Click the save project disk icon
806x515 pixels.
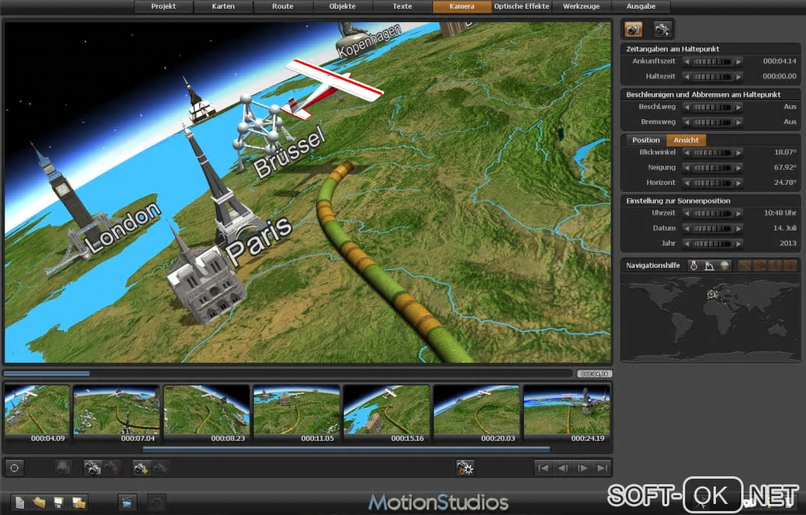(58, 502)
